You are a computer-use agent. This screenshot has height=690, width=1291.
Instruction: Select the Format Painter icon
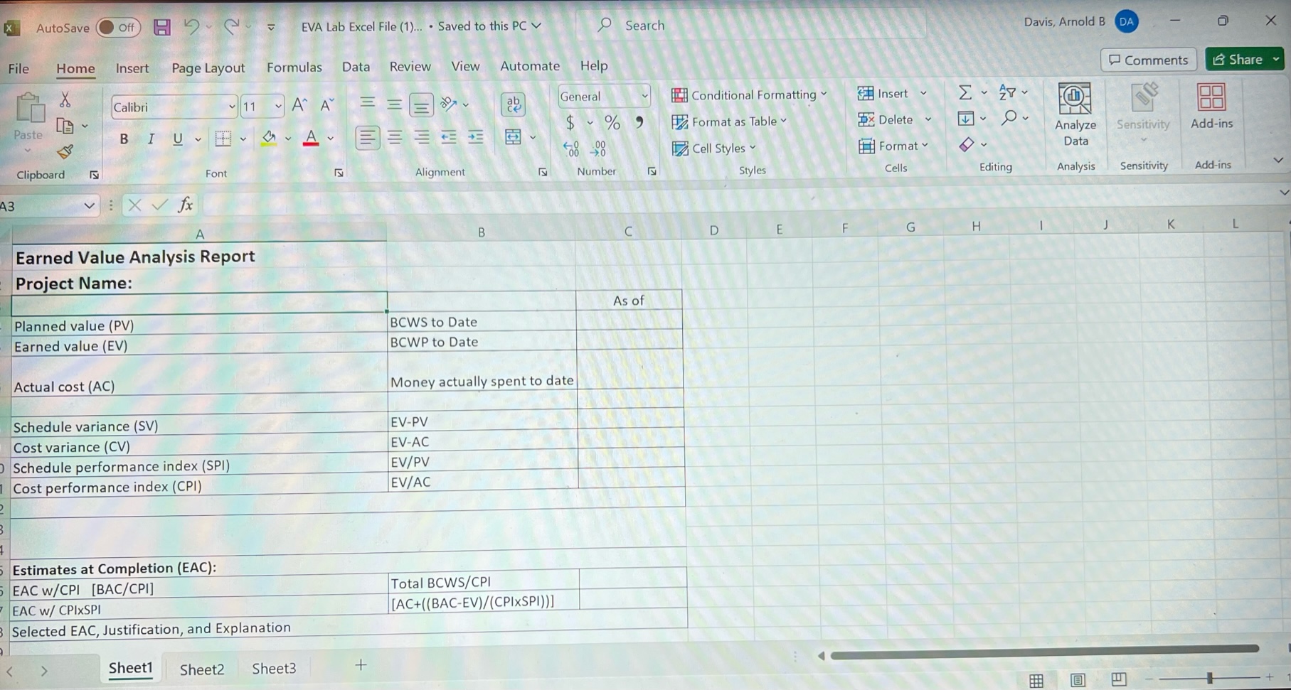pos(65,151)
